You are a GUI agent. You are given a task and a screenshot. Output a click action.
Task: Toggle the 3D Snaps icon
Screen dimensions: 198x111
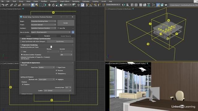coord(87,5)
